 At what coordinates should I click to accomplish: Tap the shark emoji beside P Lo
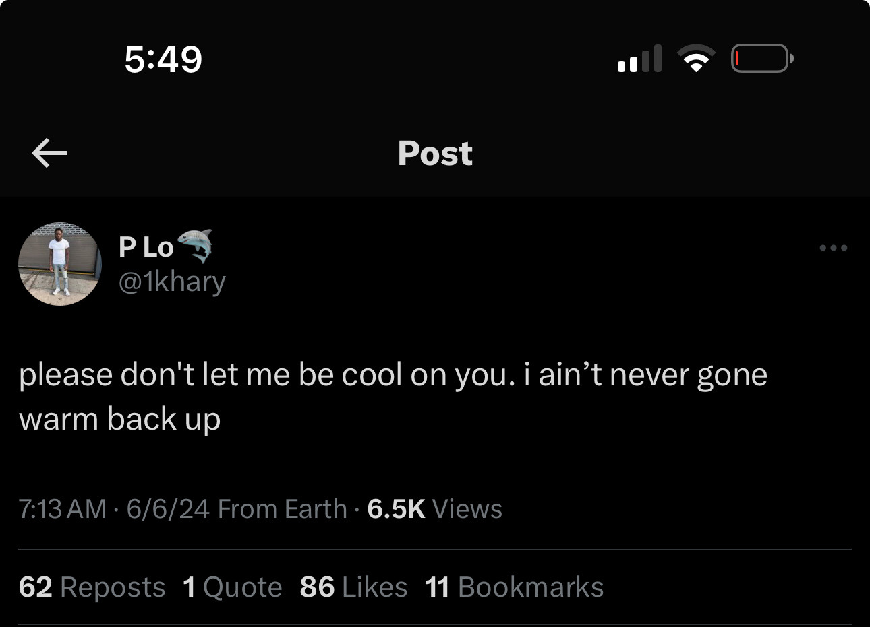(x=195, y=245)
